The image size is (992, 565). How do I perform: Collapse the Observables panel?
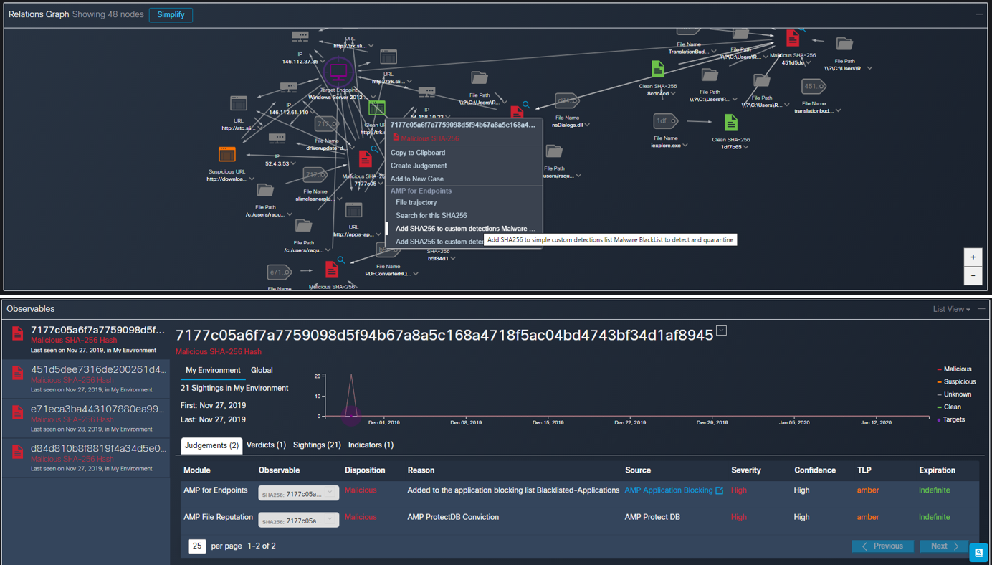981,309
